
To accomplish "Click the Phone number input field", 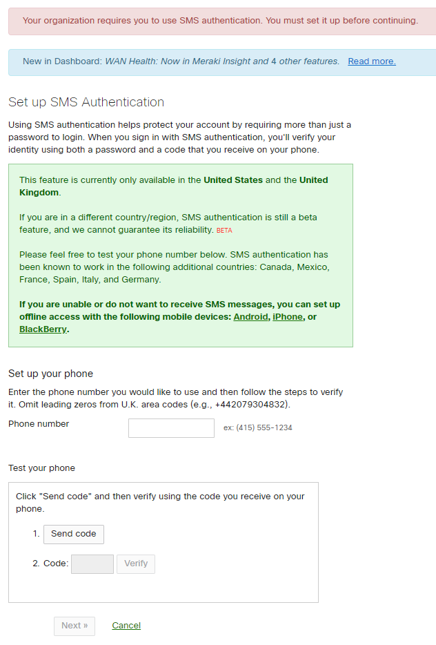I will 170,428.
